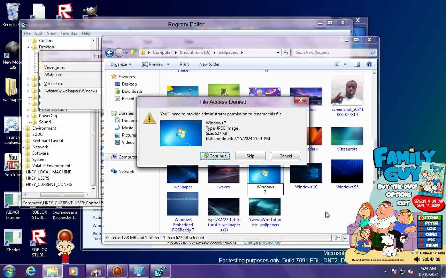Select the vistaaurora wallpaper thumbnail

[347, 136]
